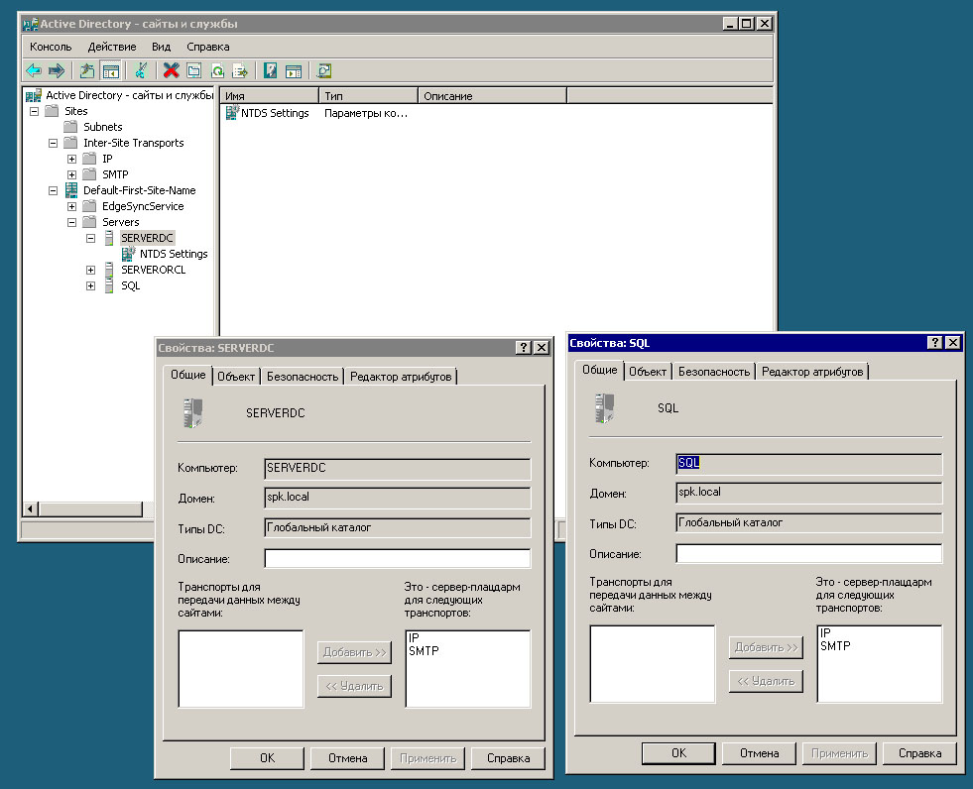The image size is (973, 789).
Task: Open Редактор атрибутов tab in SQL dialog
Action: (x=811, y=372)
